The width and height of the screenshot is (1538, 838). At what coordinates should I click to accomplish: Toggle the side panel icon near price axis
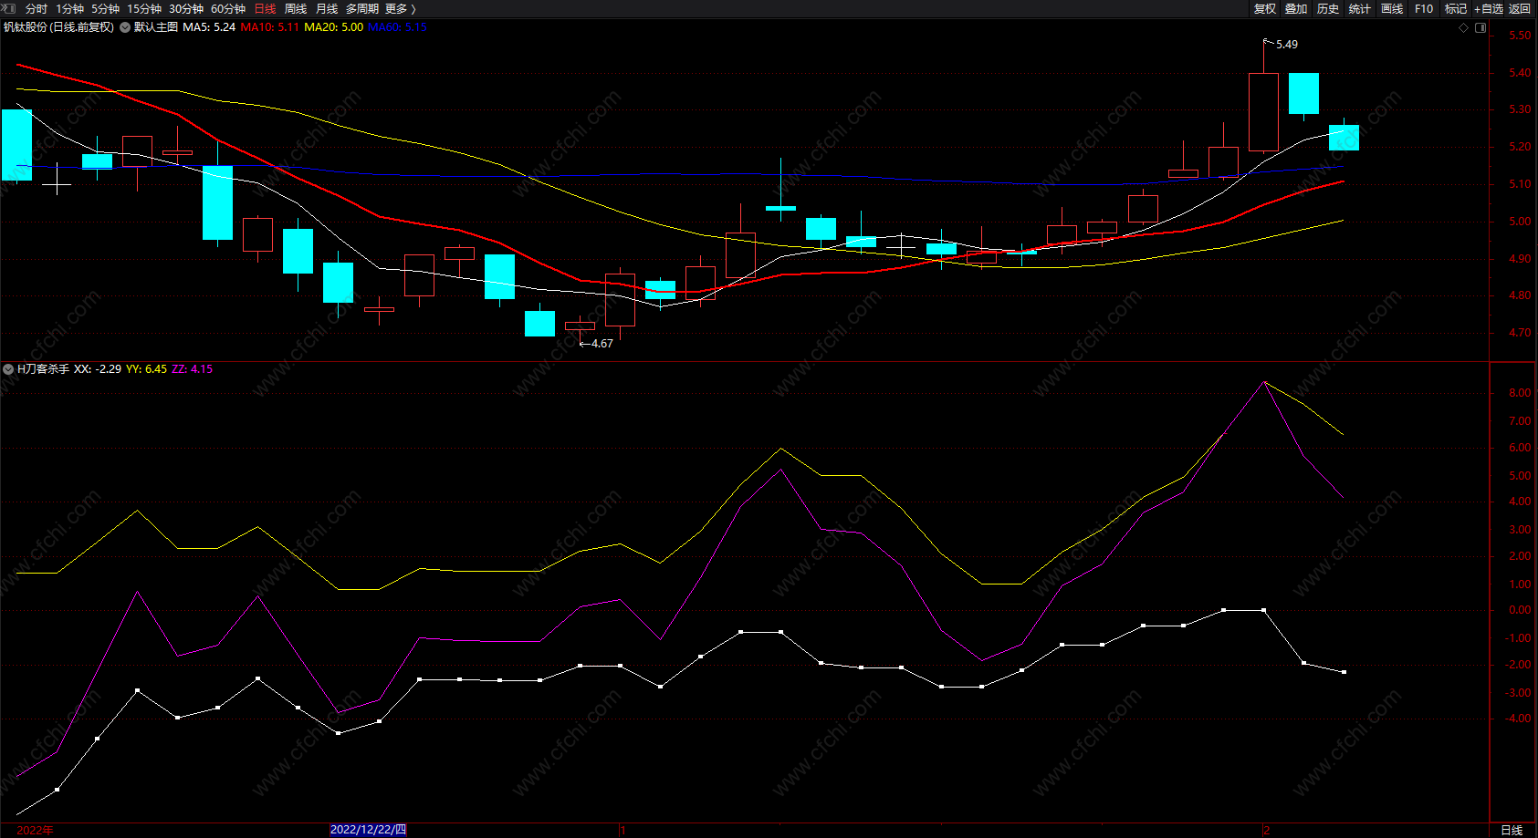pyautogui.click(x=1480, y=27)
